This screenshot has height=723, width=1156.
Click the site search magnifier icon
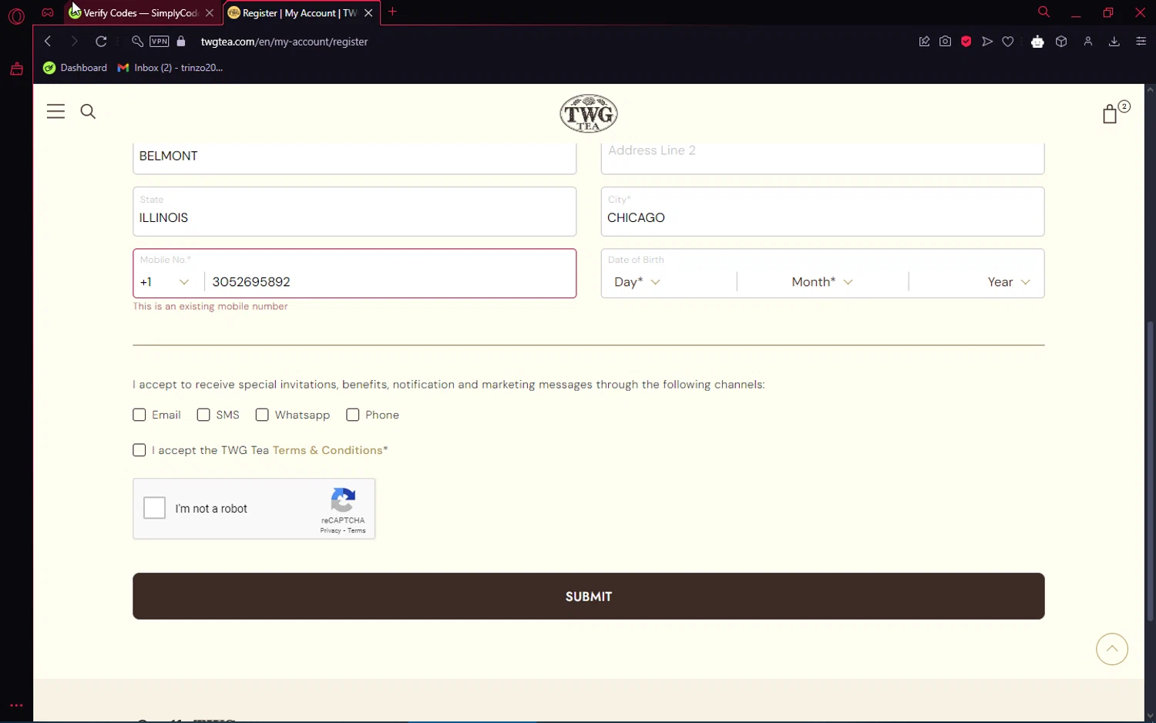coord(88,112)
